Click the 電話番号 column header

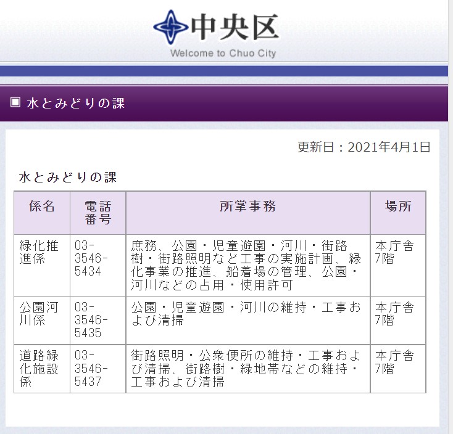[98, 213]
